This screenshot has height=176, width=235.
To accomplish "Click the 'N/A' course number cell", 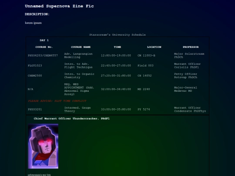I will tap(30, 89).
